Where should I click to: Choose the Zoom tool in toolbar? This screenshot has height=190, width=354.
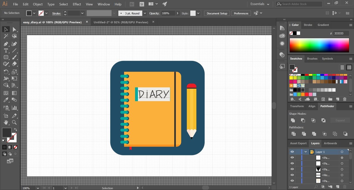pyautogui.click(x=14, y=122)
